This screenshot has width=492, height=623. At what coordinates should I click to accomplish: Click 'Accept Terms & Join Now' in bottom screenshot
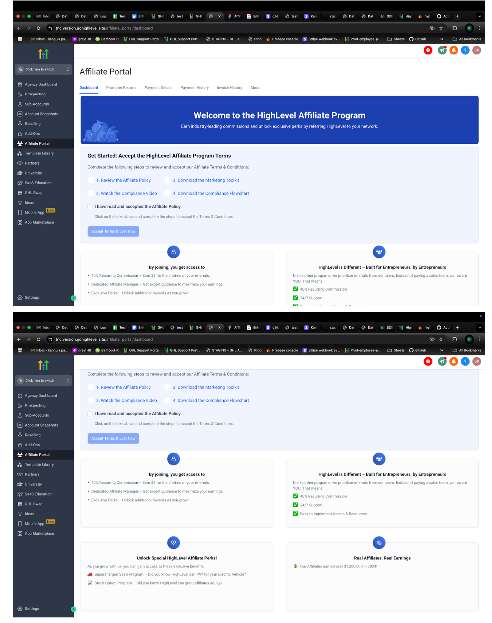(113, 438)
